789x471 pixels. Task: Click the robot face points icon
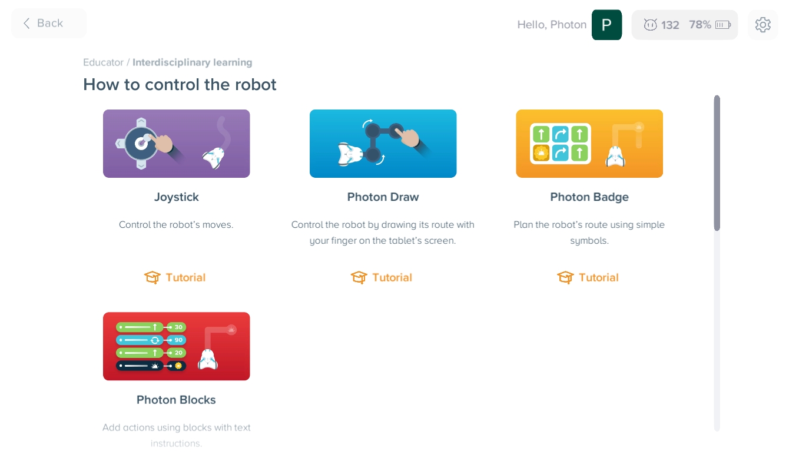pos(650,25)
